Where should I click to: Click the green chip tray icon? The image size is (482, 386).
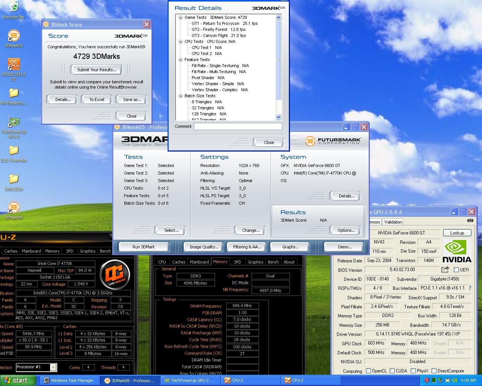[x=434, y=380]
